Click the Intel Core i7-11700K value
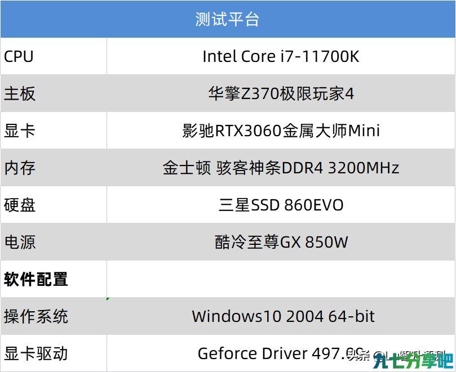 (281, 56)
